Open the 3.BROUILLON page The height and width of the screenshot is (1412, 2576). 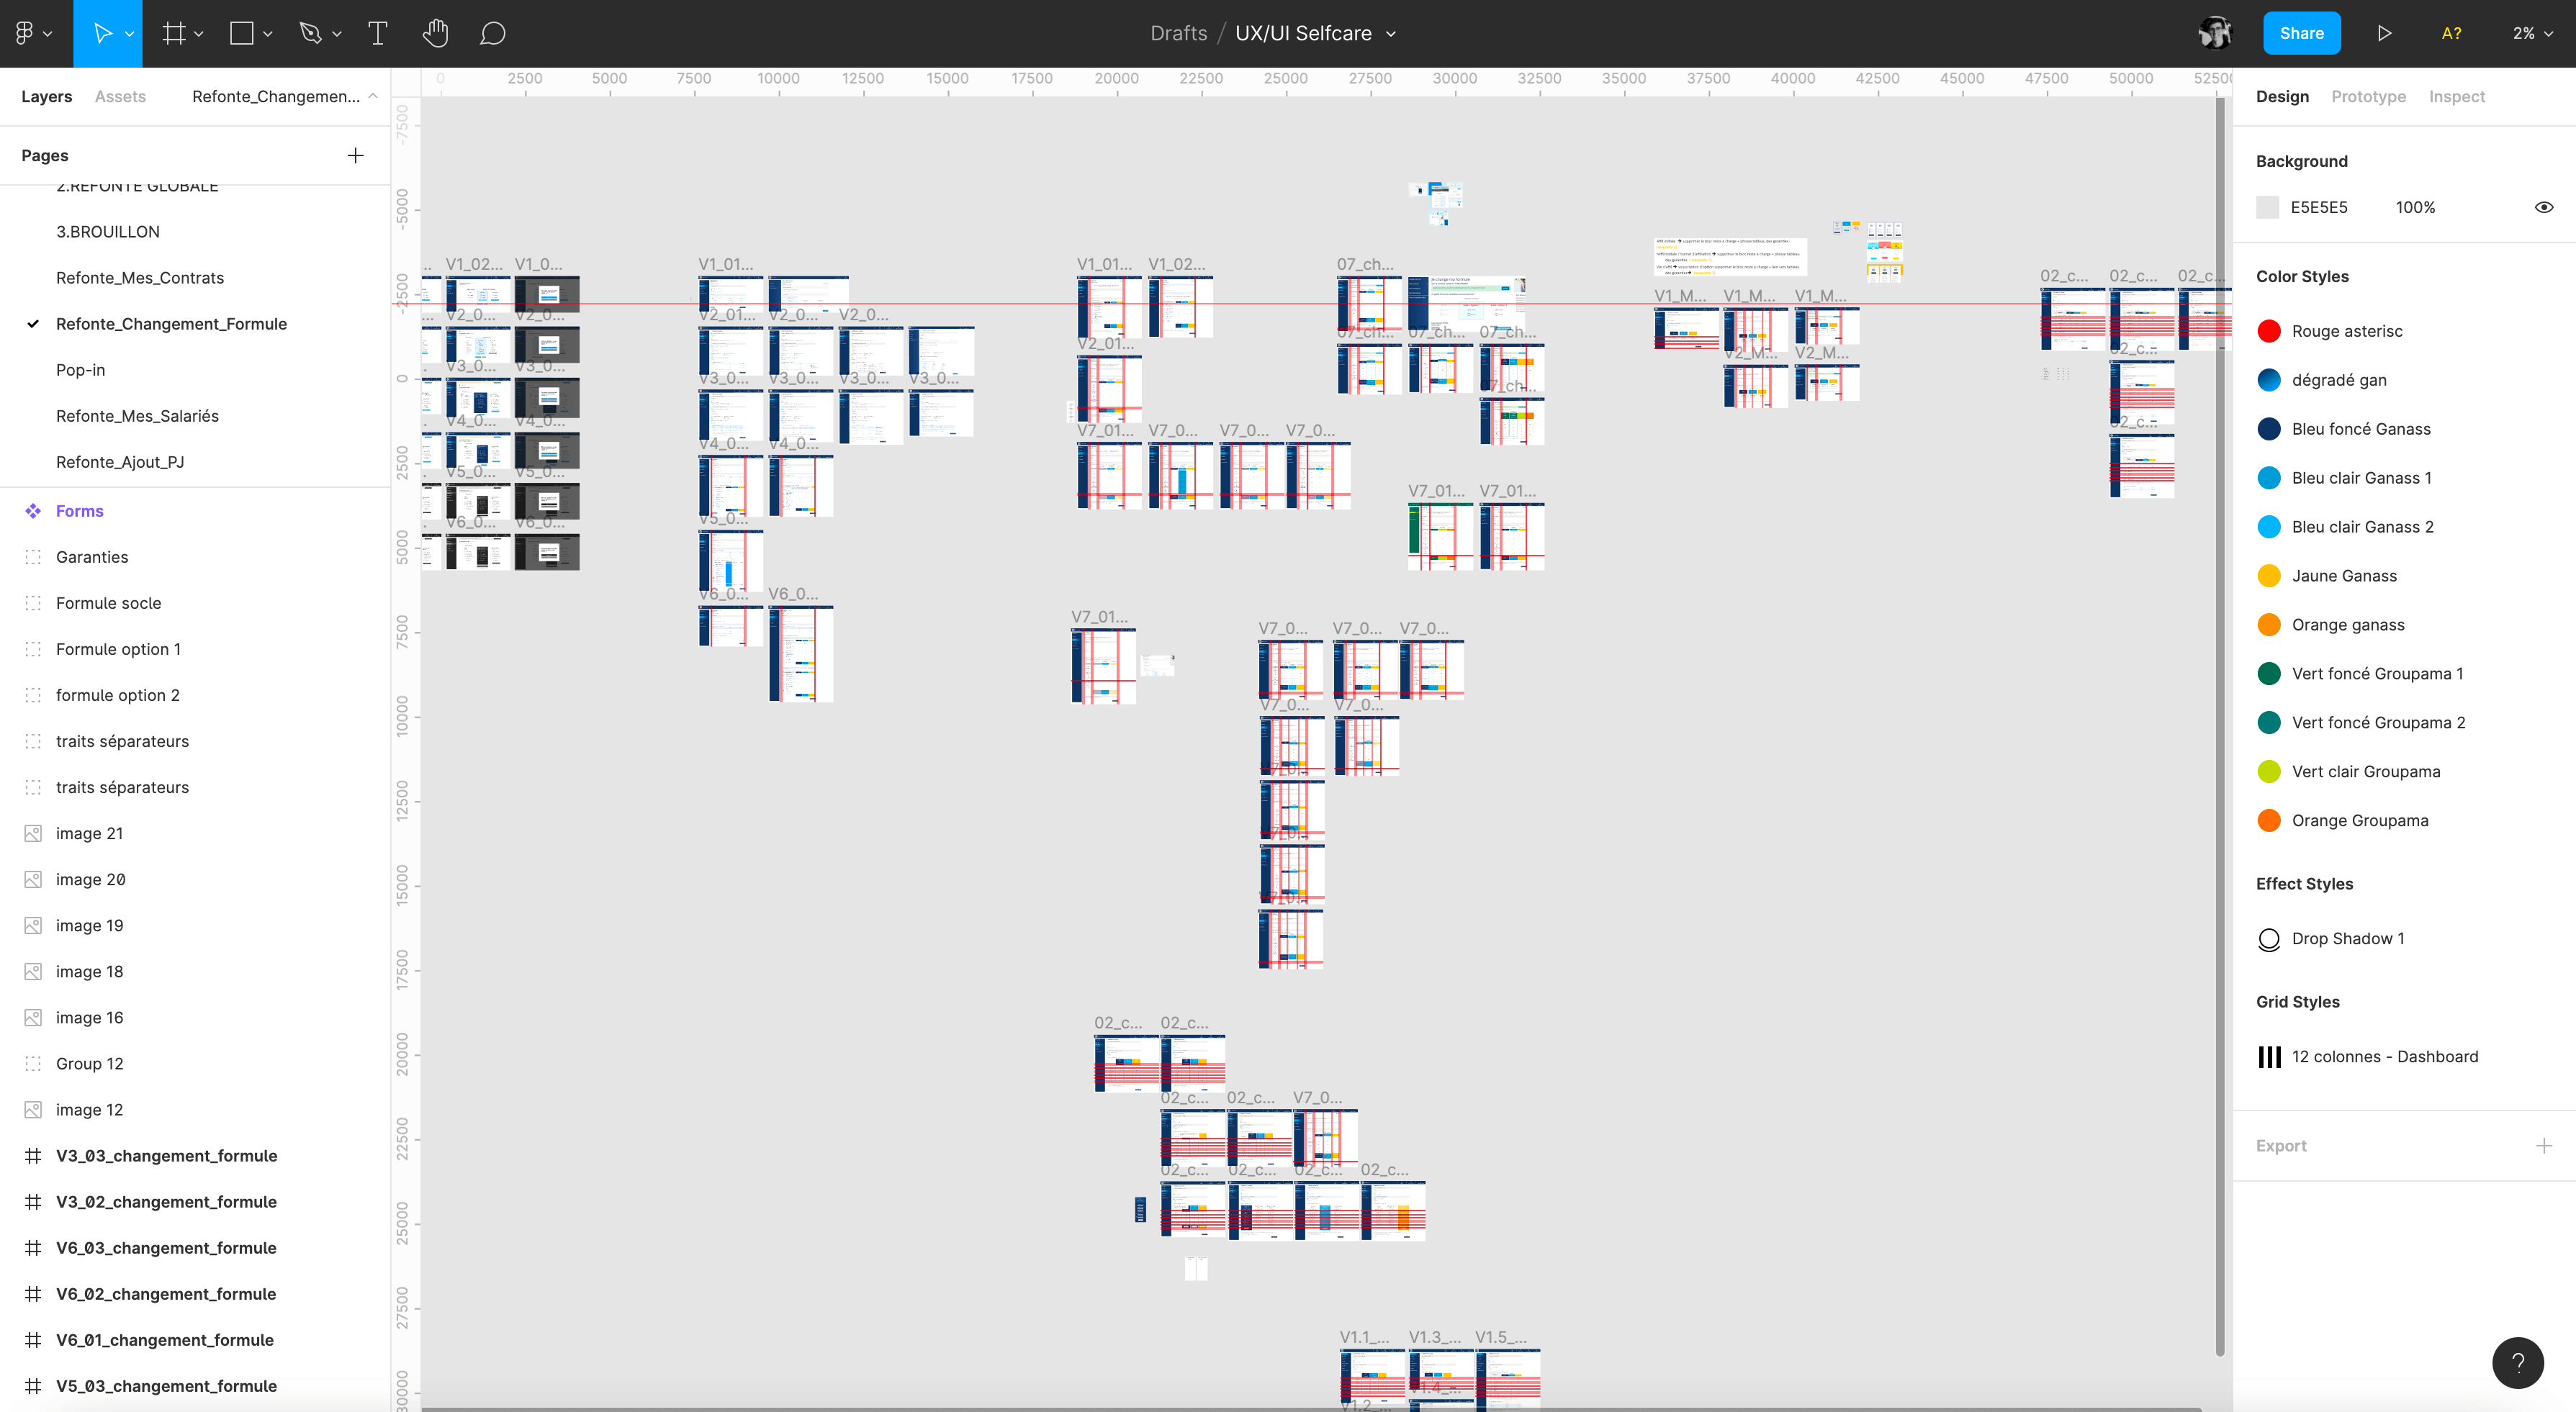click(108, 232)
